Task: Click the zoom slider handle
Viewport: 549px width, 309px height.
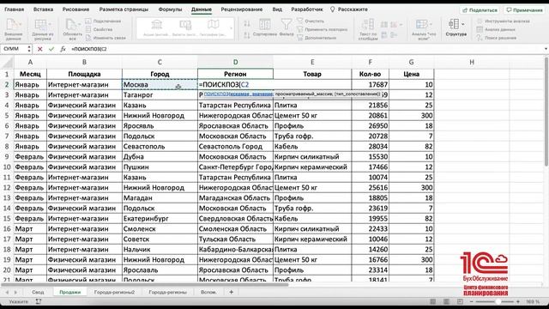Action: pos(498,301)
